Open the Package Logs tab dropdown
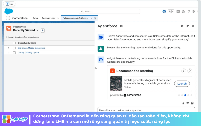This screenshot has height=126, width=201. tap(58, 18)
